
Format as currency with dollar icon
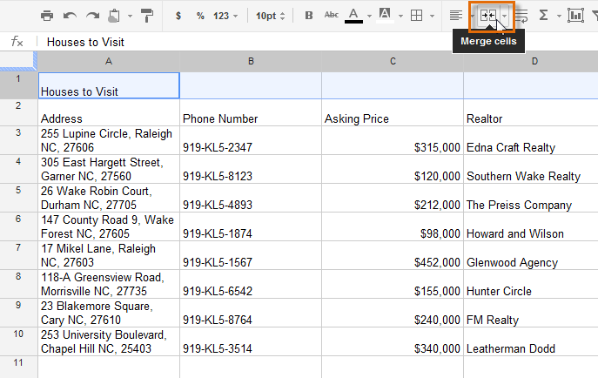tap(178, 16)
